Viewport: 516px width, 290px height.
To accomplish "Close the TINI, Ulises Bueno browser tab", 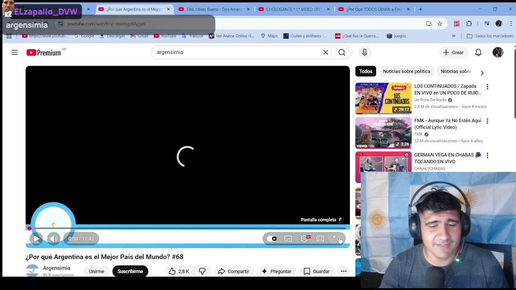I will tap(248, 9).
